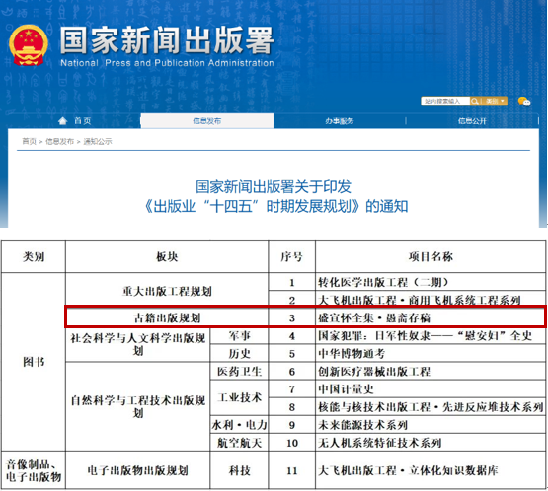Click into the 站内搜索 input field

[445, 101]
